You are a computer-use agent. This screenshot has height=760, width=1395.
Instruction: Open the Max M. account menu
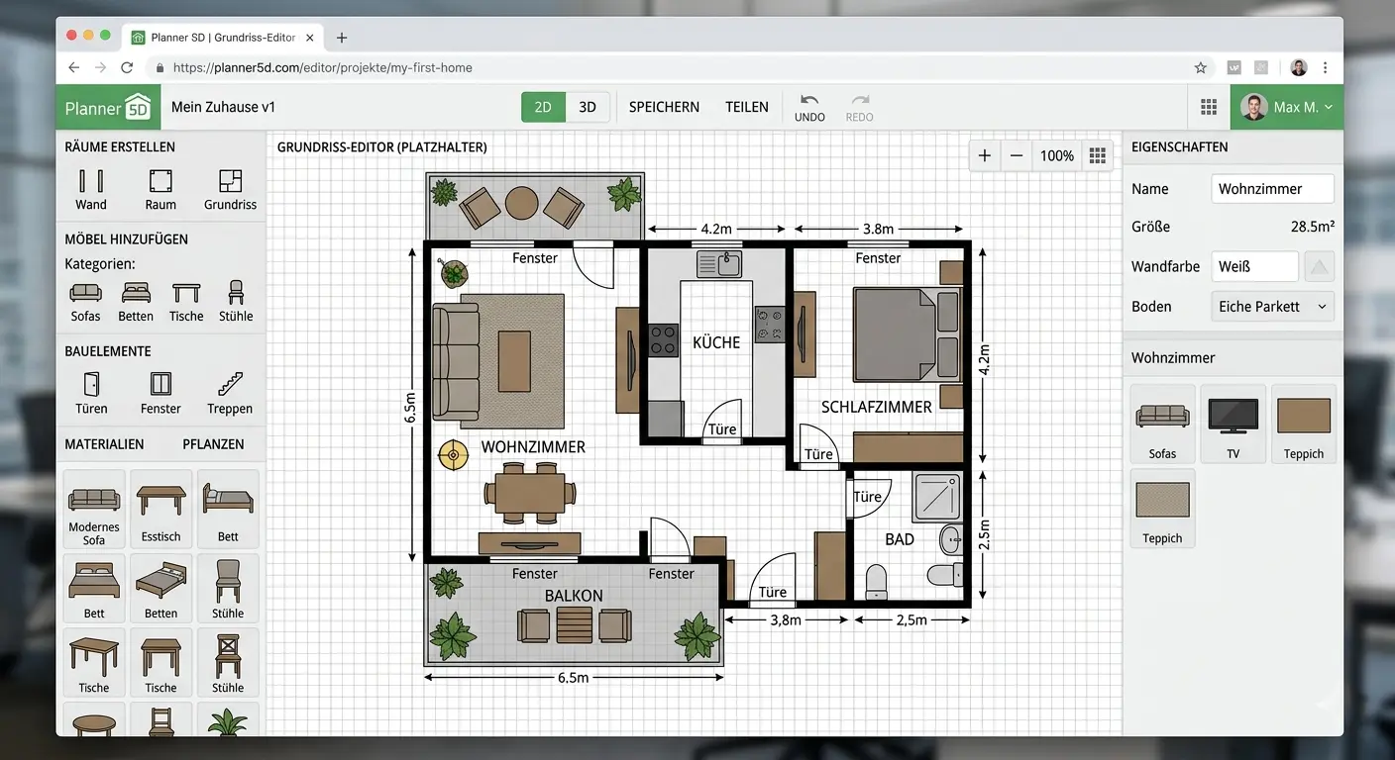click(x=1287, y=107)
